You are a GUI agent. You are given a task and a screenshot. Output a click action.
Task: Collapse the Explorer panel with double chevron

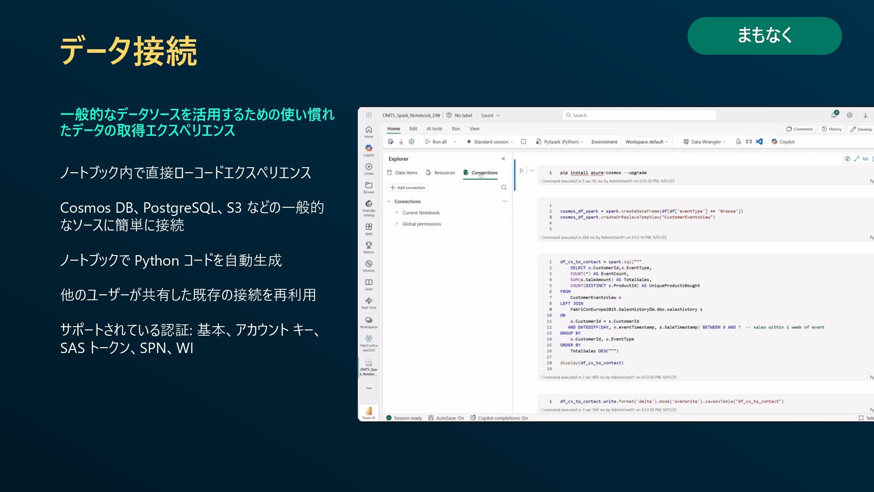tap(503, 159)
